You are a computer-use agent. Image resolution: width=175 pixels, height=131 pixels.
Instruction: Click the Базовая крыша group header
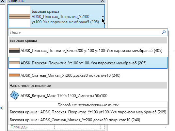tap(88, 41)
